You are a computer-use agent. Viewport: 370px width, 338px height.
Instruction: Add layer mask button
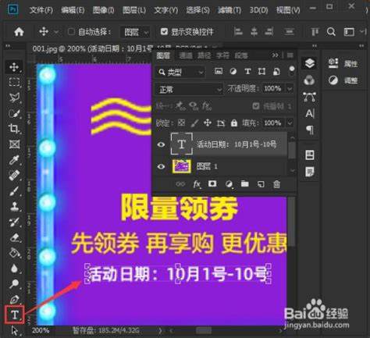point(212,184)
